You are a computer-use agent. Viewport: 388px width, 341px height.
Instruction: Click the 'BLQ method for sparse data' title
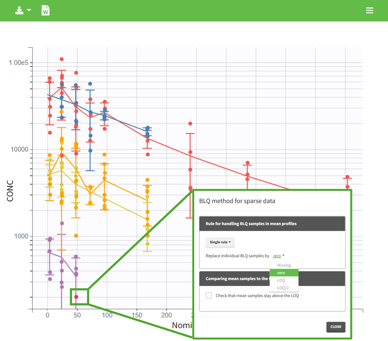[x=237, y=201]
